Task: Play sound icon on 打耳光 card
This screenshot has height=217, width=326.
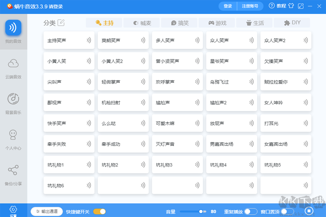Action: point(306,123)
